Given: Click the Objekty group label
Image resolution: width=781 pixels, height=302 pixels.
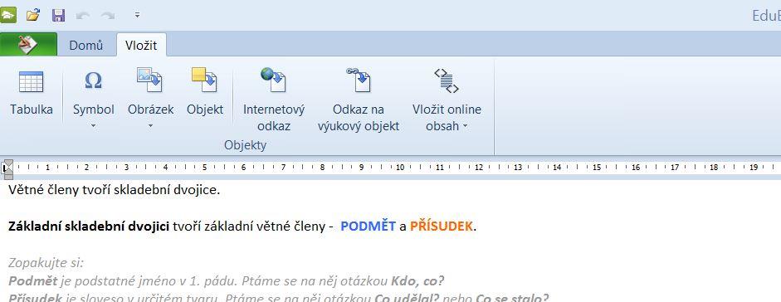Looking at the screenshot, I should pyautogui.click(x=245, y=145).
